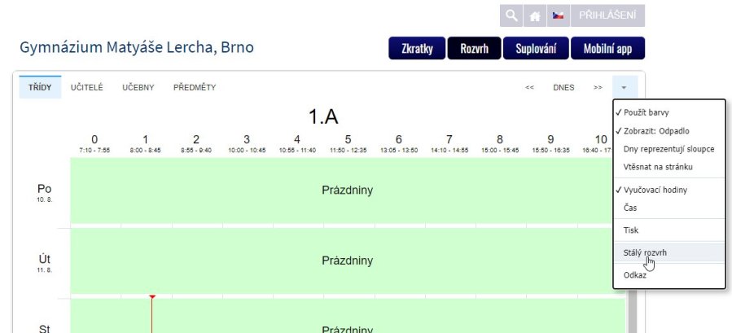The image size is (732, 333).
Task: Switch to the Učitelé tab
Action: click(x=86, y=87)
